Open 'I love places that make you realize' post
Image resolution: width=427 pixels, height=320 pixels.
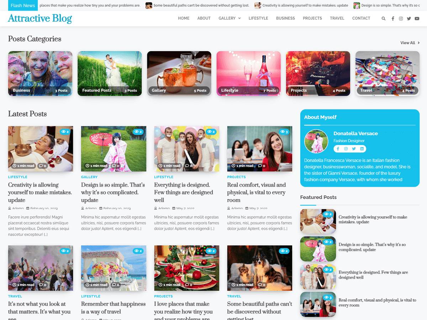pyautogui.click(x=184, y=311)
